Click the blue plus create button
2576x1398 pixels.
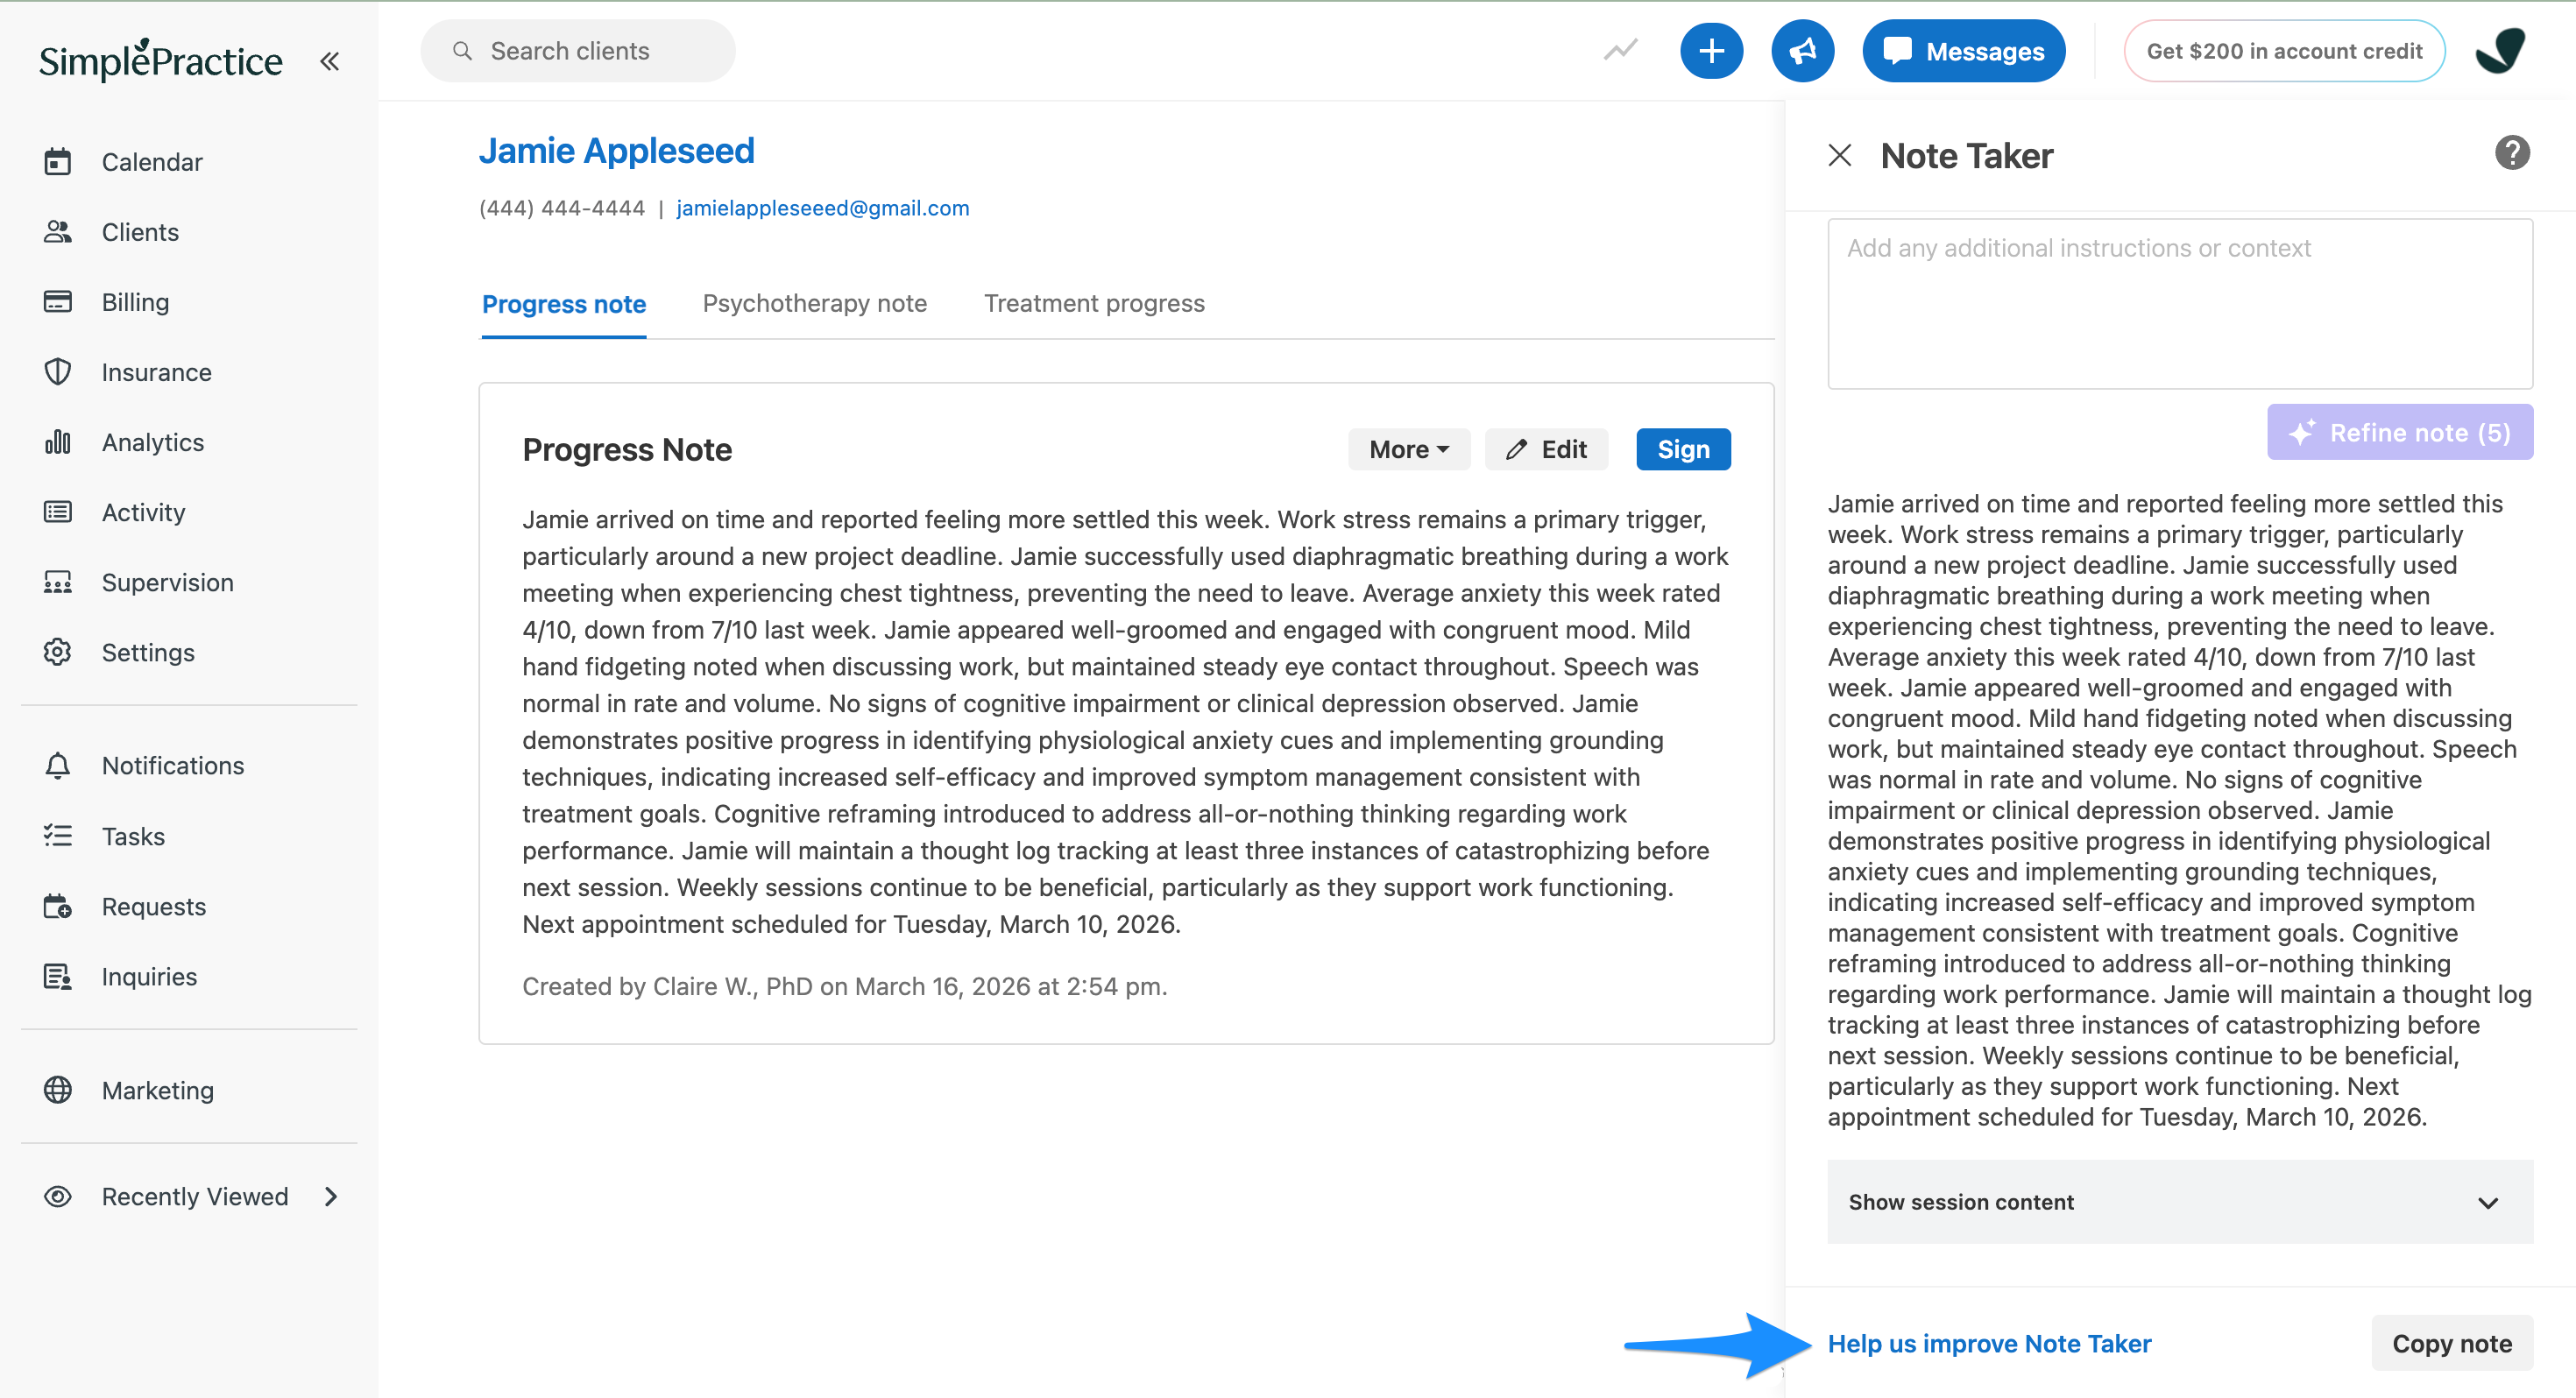[1711, 51]
